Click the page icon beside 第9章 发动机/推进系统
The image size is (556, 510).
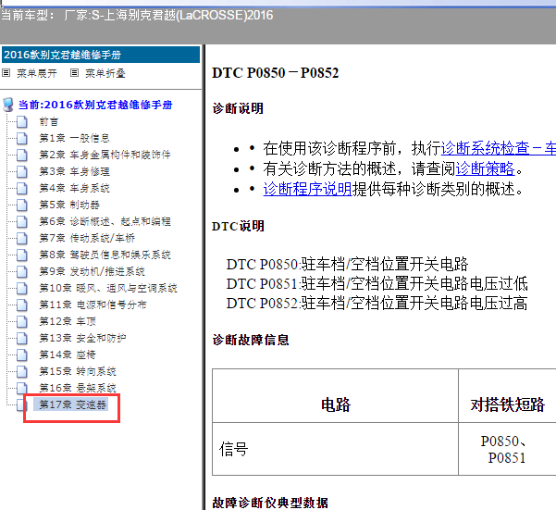[x=22, y=272]
